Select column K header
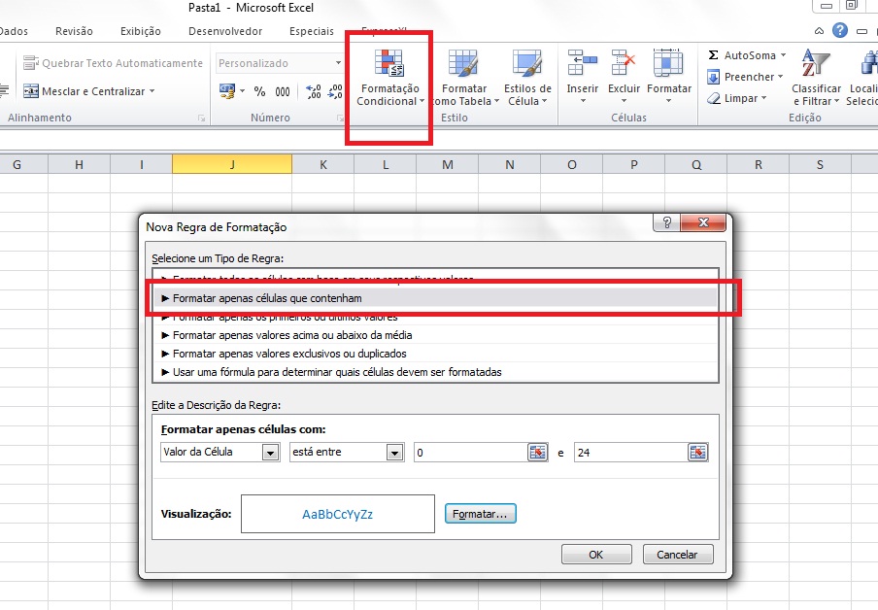The height and width of the screenshot is (610, 878). tap(323, 165)
